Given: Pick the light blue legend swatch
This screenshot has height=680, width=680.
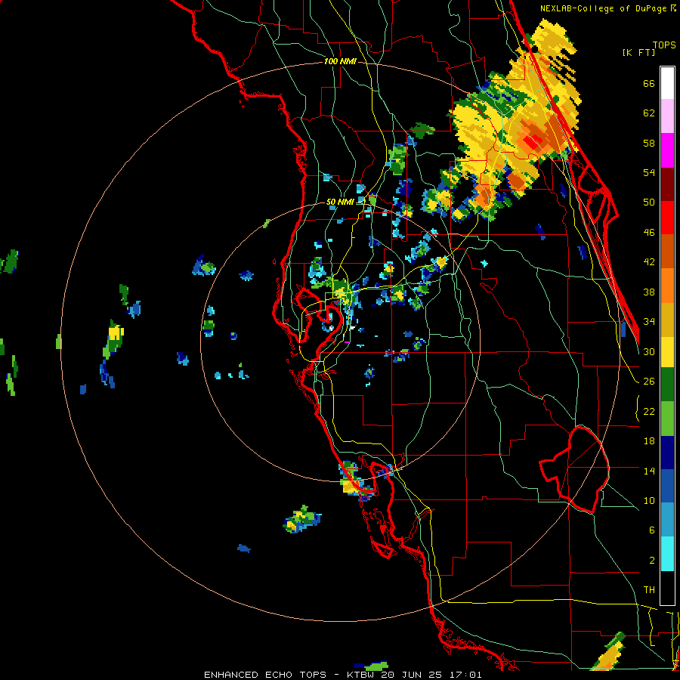Looking at the screenshot, I should click(x=667, y=520).
